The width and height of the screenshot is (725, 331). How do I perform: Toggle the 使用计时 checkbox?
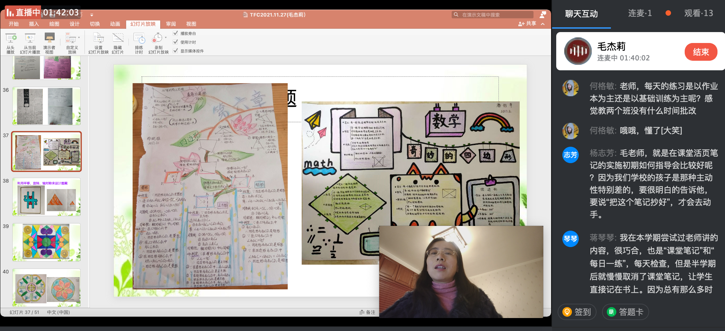[x=176, y=42]
